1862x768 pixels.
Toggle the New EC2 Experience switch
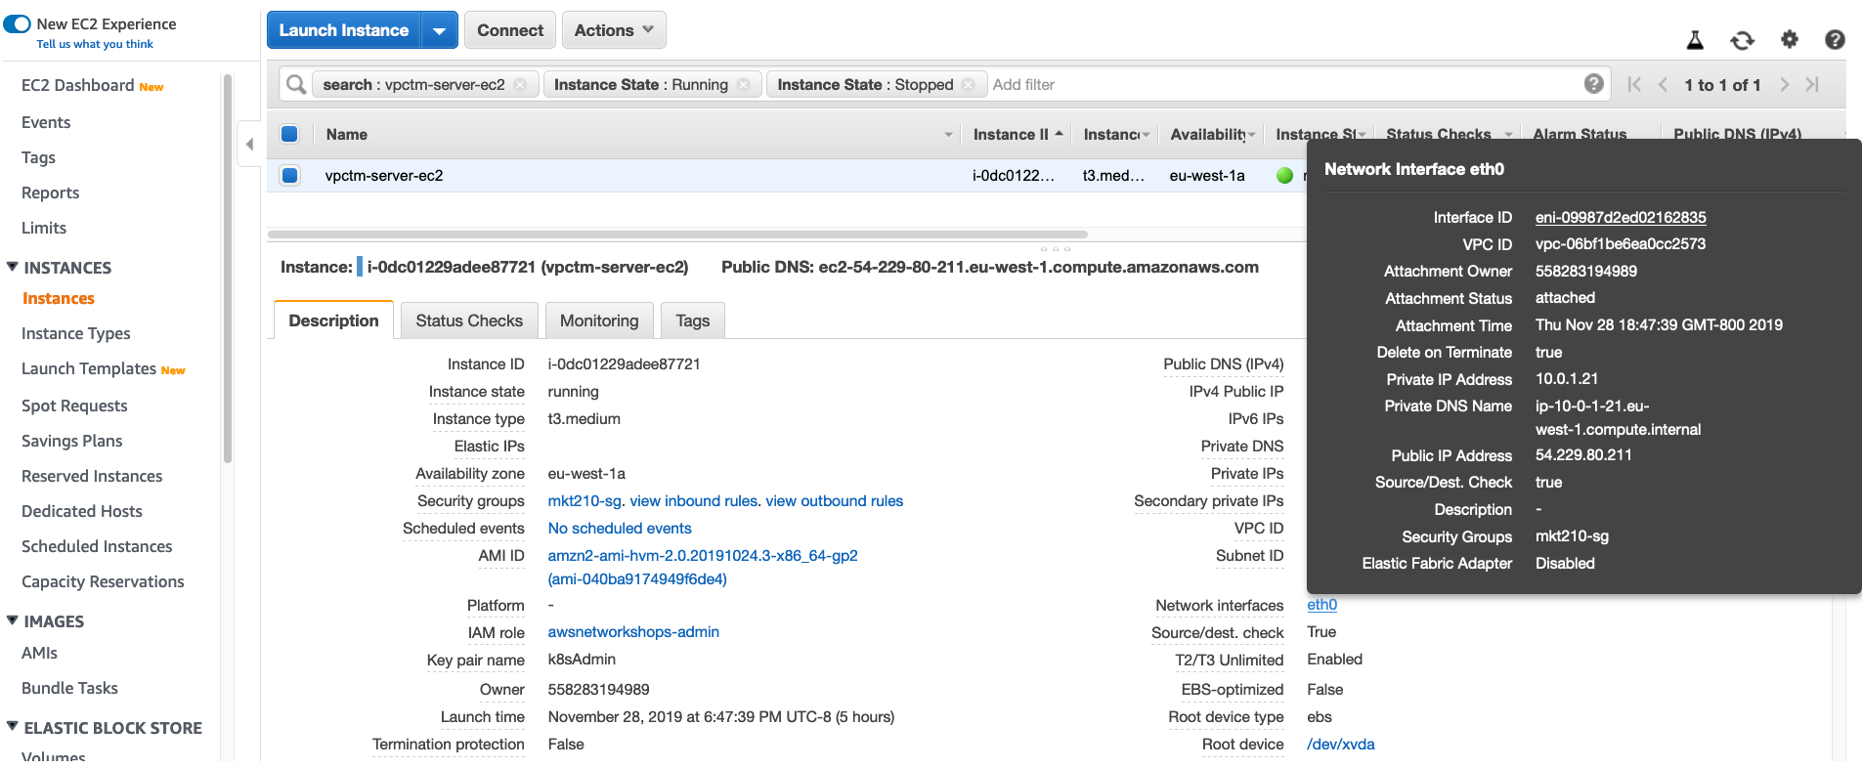[18, 23]
